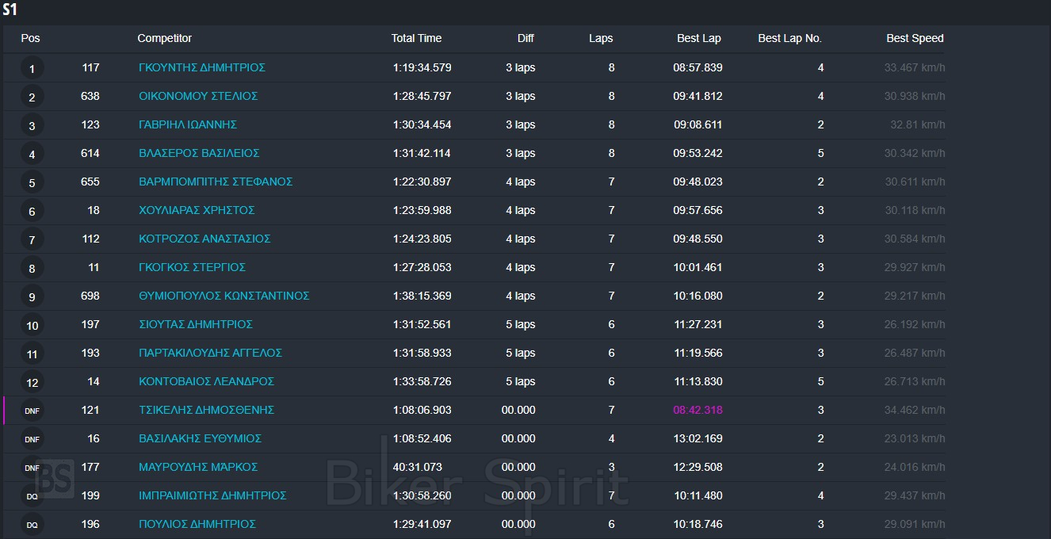Image resolution: width=1051 pixels, height=539 pixels.
Task: Click position 5 circle badge
Action: click(x=32, y=183)
